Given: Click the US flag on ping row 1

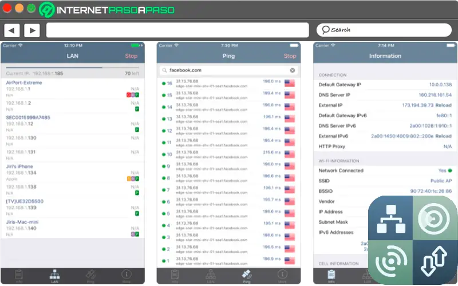Looking at the screenshot, I should [x=290, y=261].
